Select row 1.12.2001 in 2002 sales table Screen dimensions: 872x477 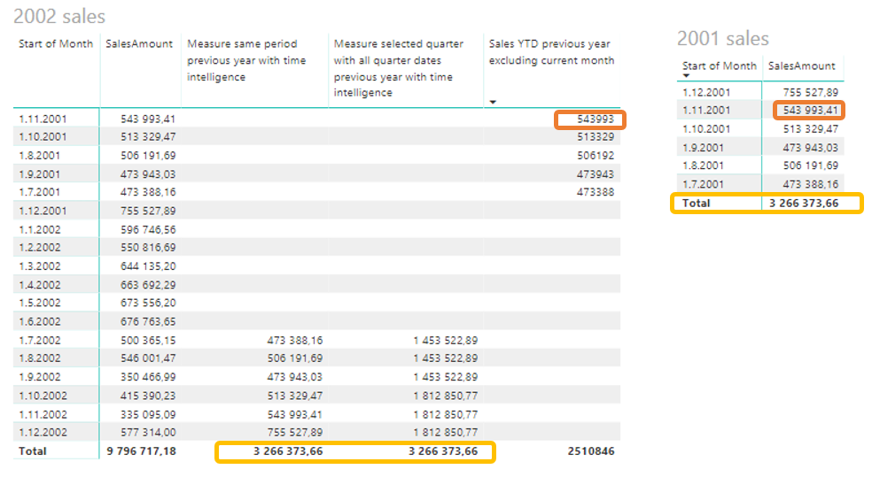316,211
